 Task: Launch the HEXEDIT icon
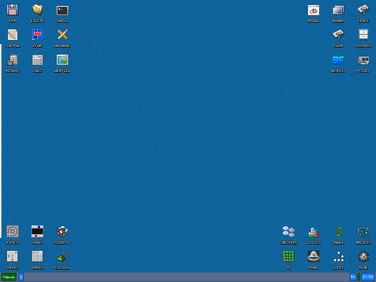click(338, 60)
